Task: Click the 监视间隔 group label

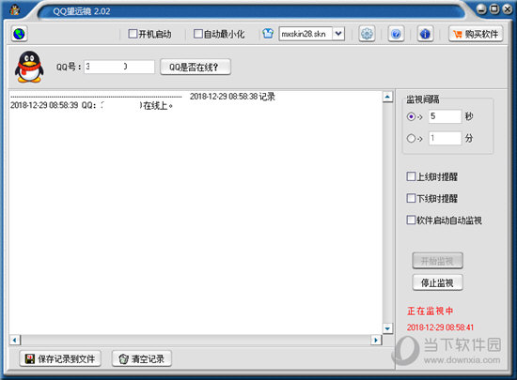Action: (423, 99)
